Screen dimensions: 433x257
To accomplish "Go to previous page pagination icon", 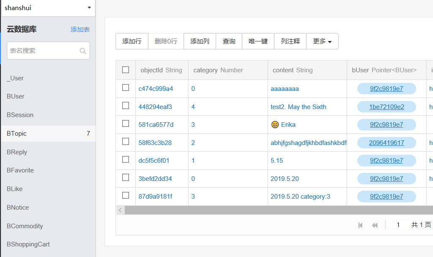I will 375,225.
